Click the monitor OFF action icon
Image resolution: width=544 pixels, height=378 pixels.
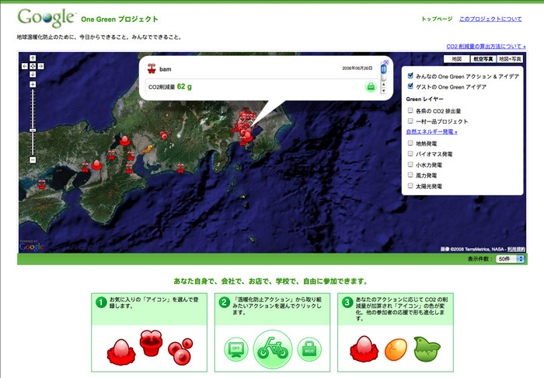[x=236, y=349]
